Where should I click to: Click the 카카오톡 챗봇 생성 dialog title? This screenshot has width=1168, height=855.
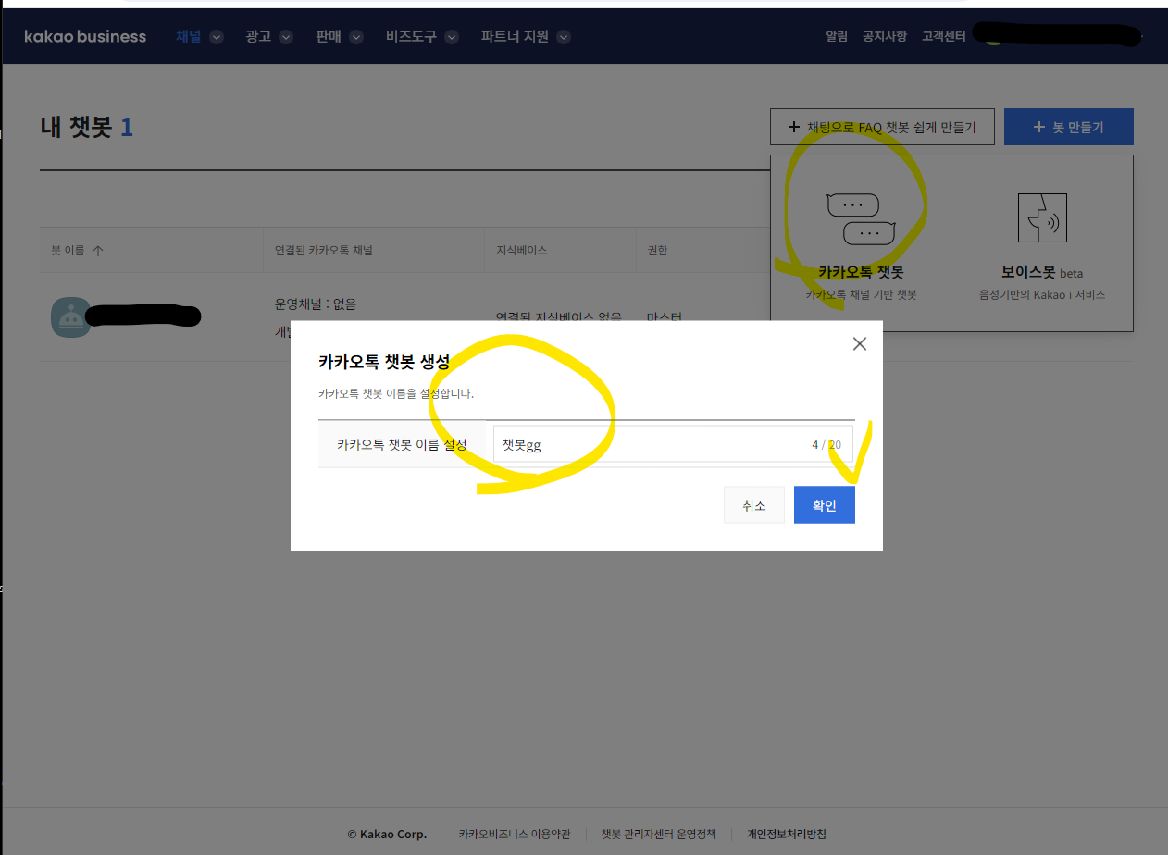point(384,362)
